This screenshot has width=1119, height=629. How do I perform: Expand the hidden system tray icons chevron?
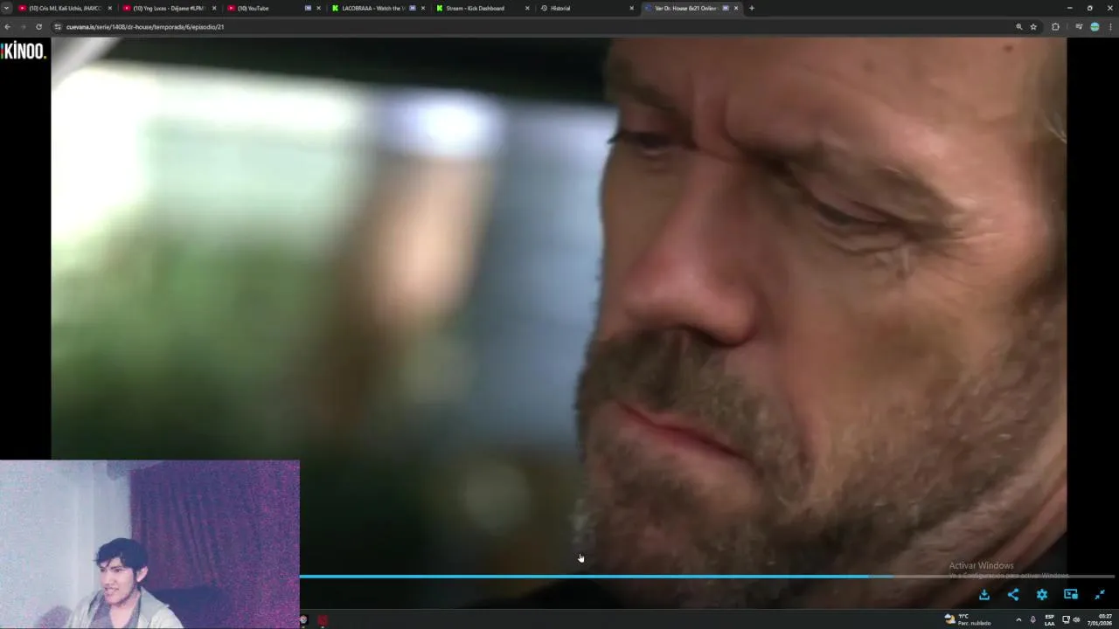[1018, 619]
